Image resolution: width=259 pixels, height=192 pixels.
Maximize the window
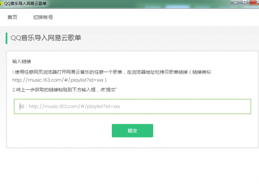(245, 2)
